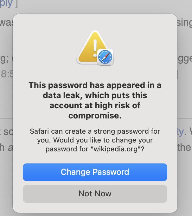Click the dimmed text 'was' at left edge
Viewport: 192px width, 216px height.
(x=6, y=23)
